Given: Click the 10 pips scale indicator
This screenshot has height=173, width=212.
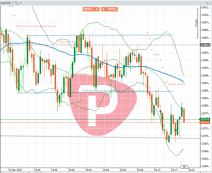Looking at the screenshot, I should pyautogui.click(x=196, y=23).
